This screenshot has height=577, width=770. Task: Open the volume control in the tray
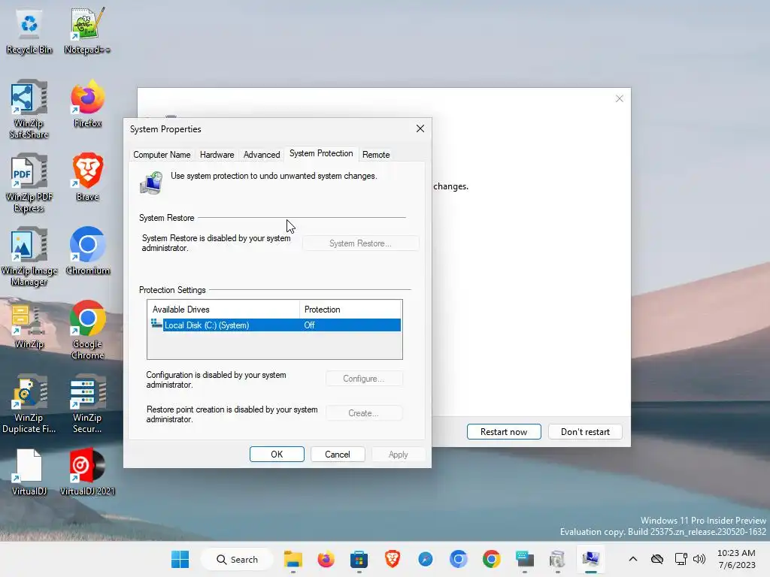(x=699, y=559)
